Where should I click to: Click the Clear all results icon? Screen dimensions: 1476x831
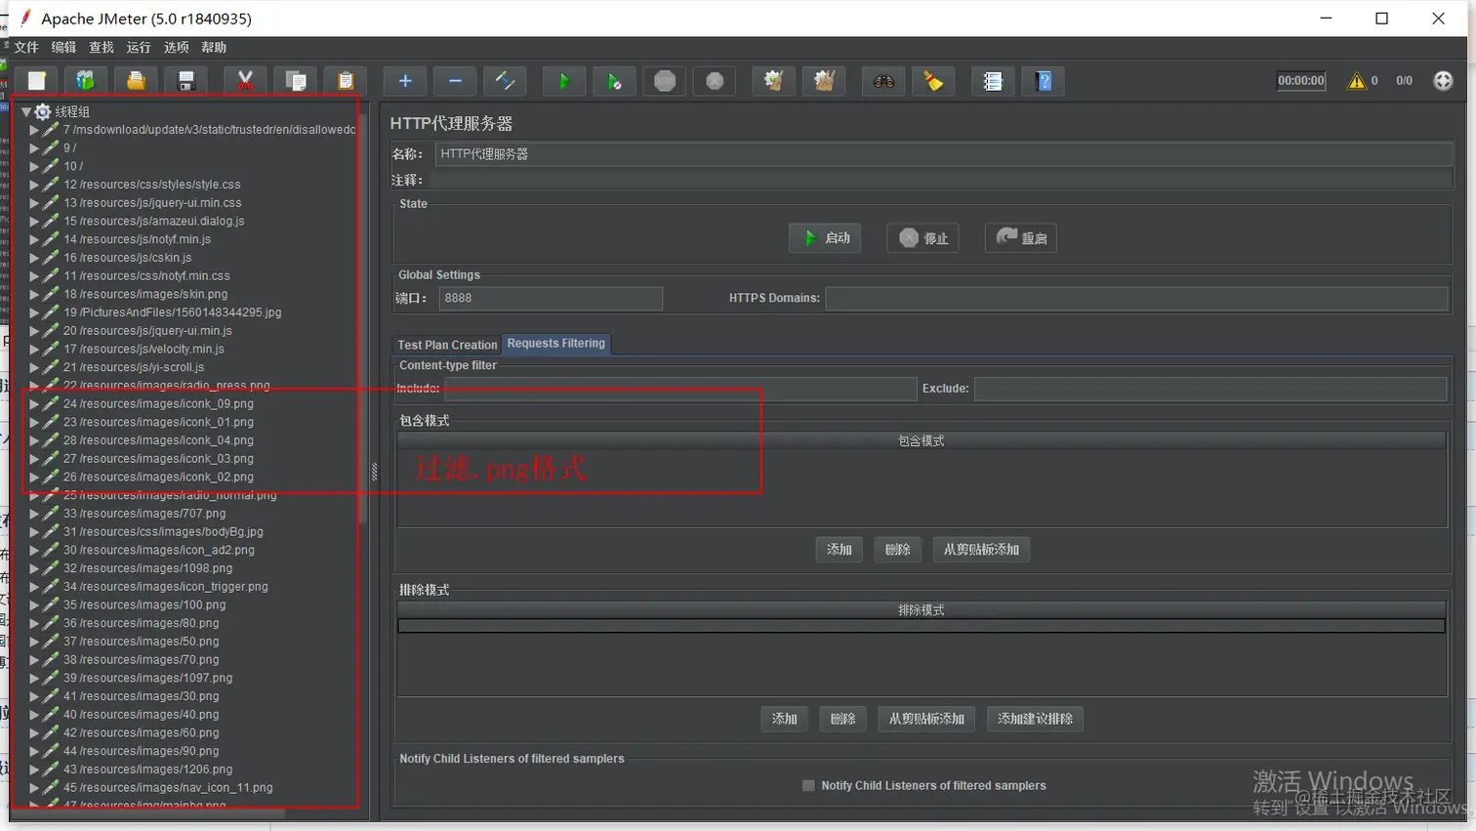[x=824, y=81]
